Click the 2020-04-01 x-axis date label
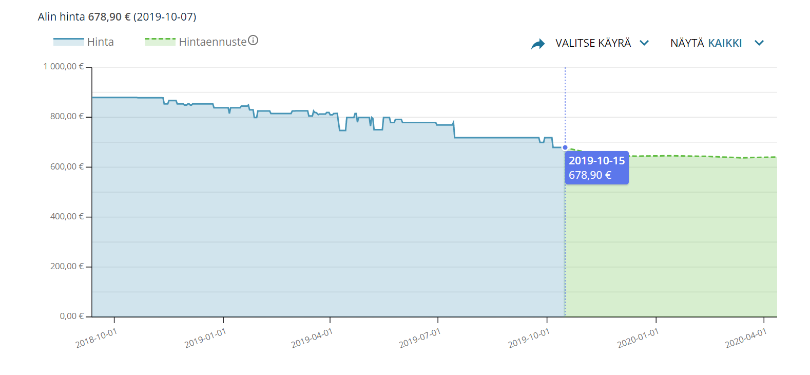The width and height of the screenshot is (810, 375). tap(746, 338)
